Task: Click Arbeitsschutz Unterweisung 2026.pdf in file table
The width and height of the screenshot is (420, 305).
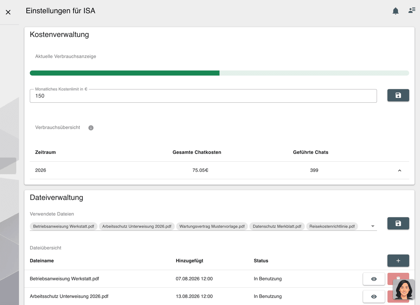Action: click(x=69, y=296)
